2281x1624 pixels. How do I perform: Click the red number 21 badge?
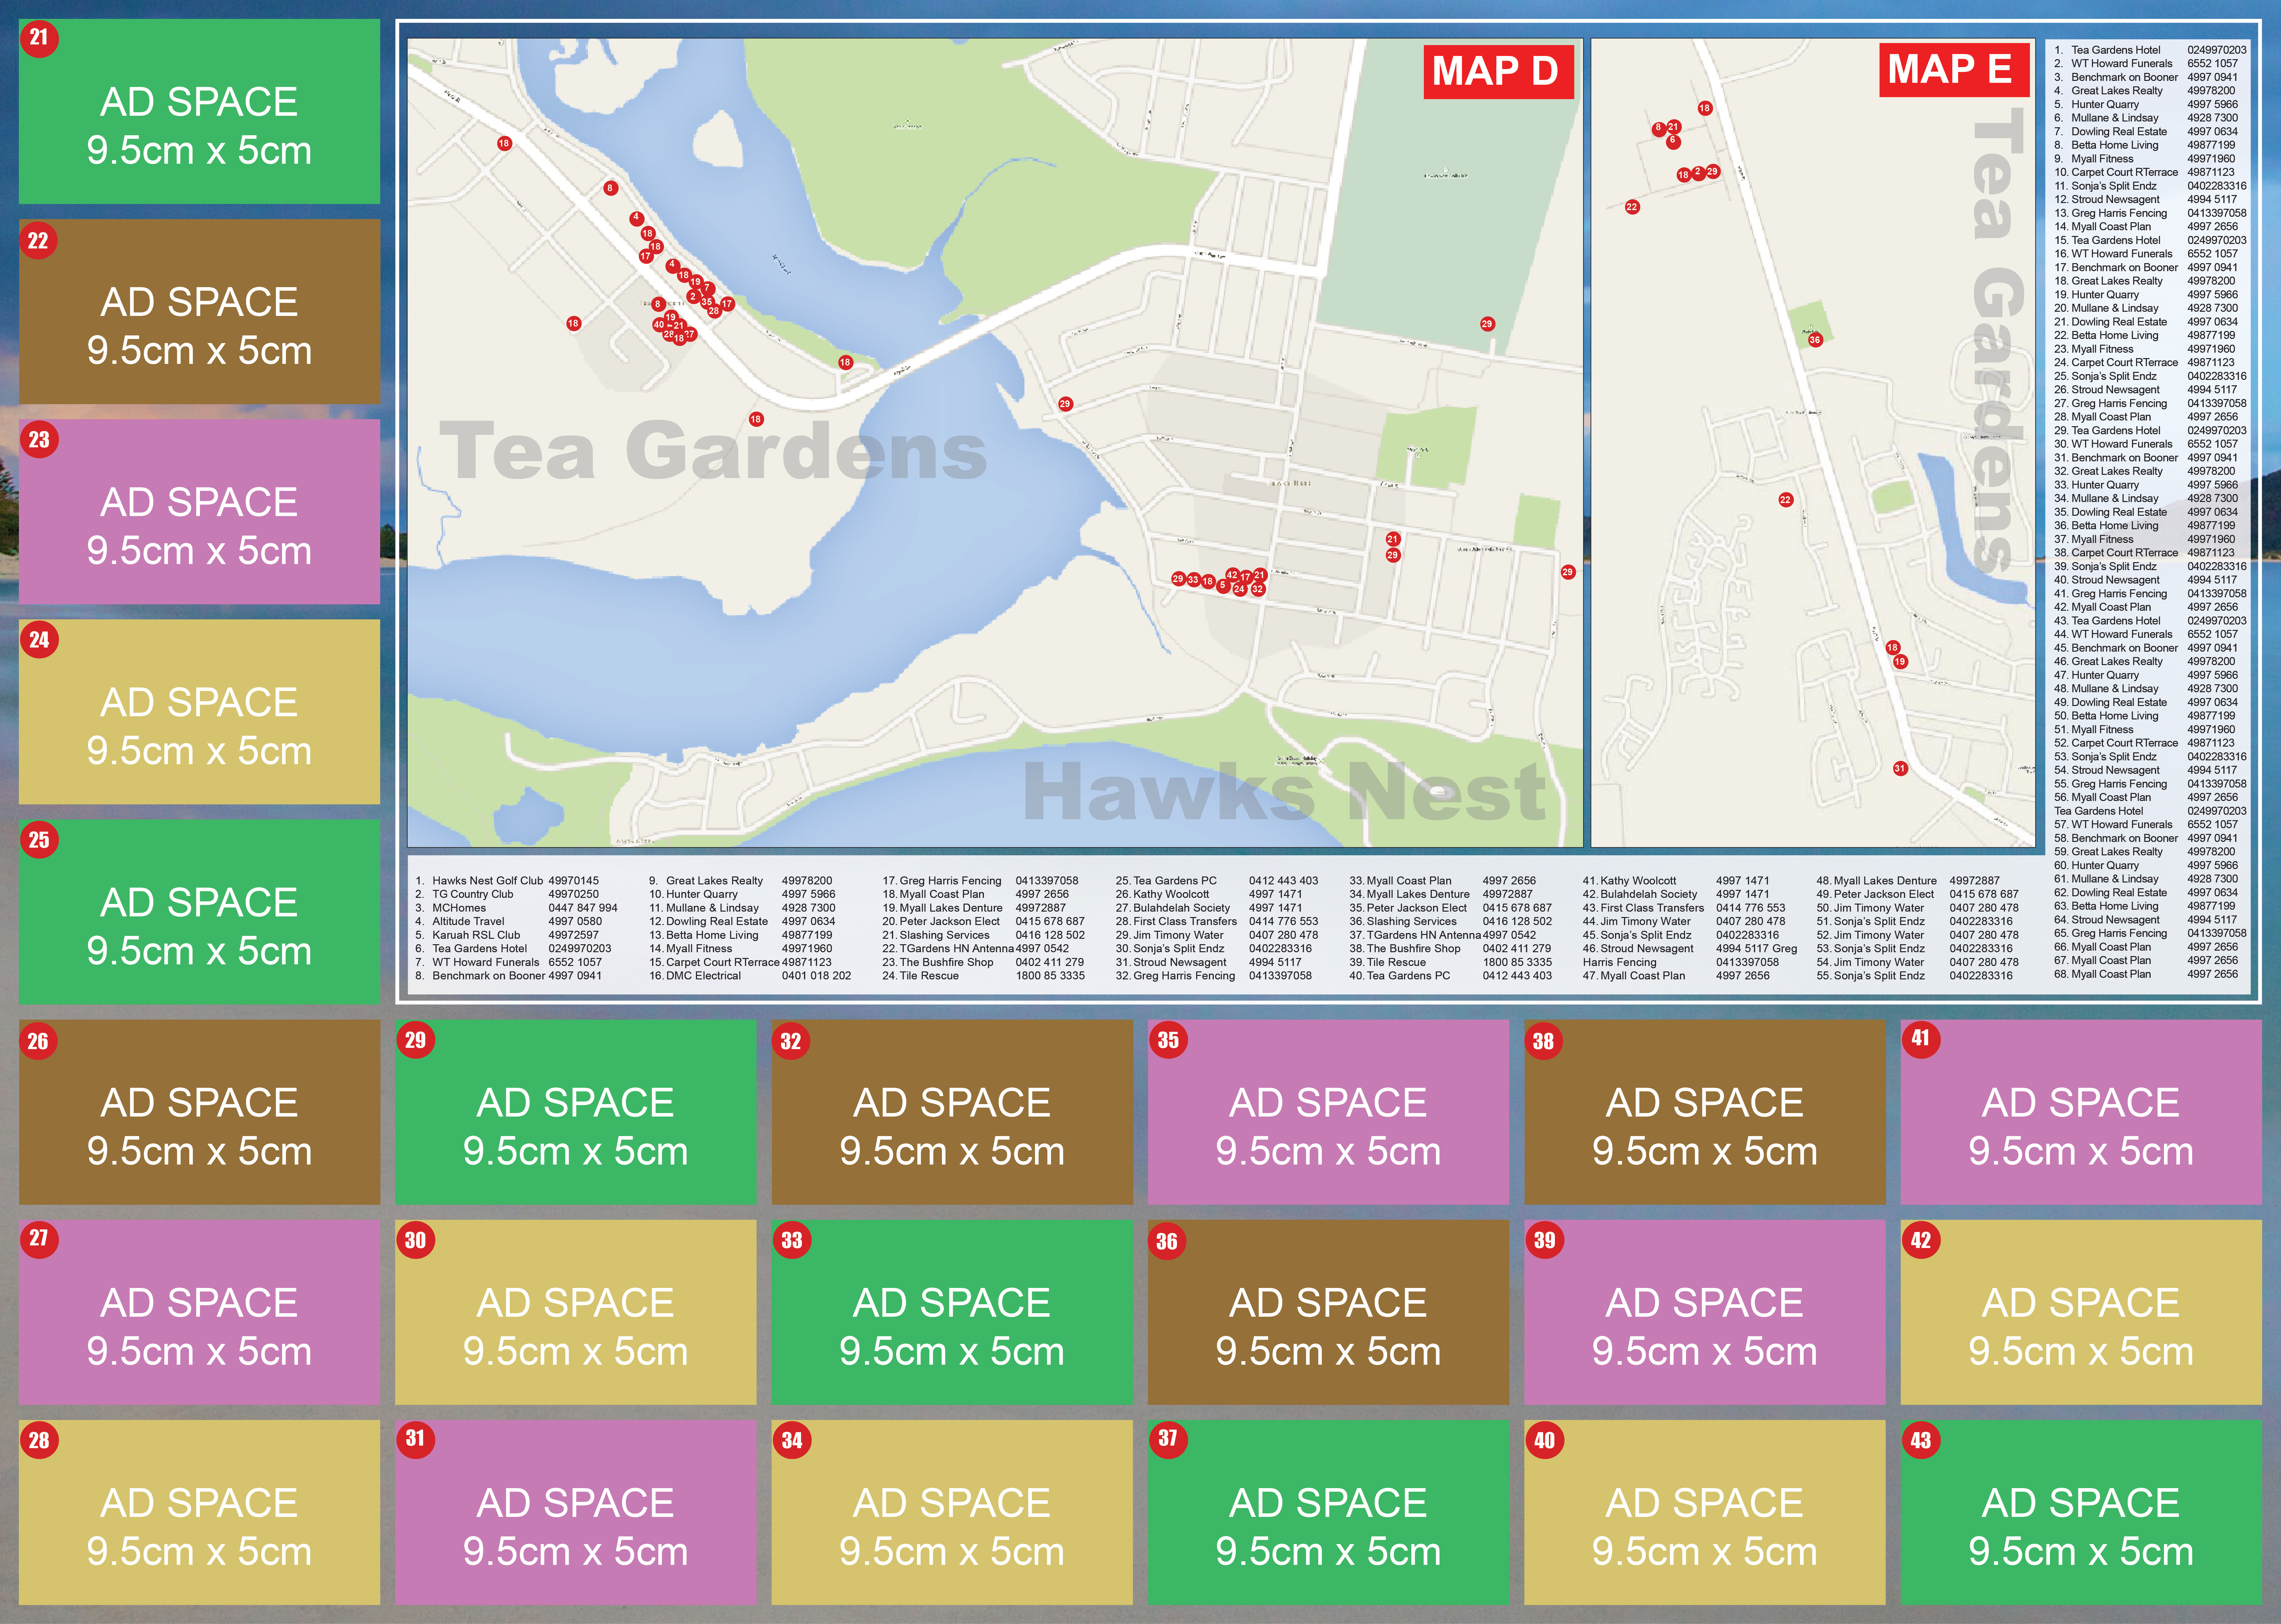point(39,39)
